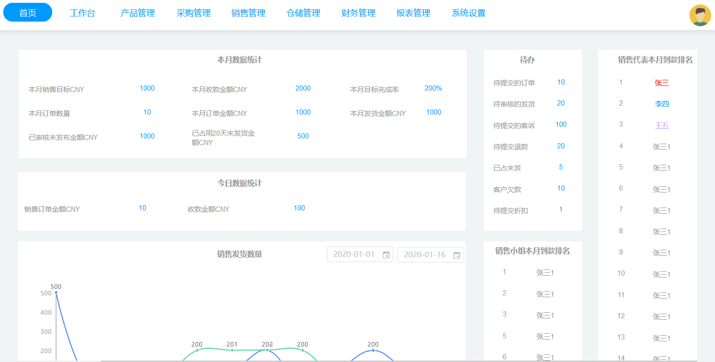Open 已占未发 count 5
715x362 pixels.
point(561,167)
